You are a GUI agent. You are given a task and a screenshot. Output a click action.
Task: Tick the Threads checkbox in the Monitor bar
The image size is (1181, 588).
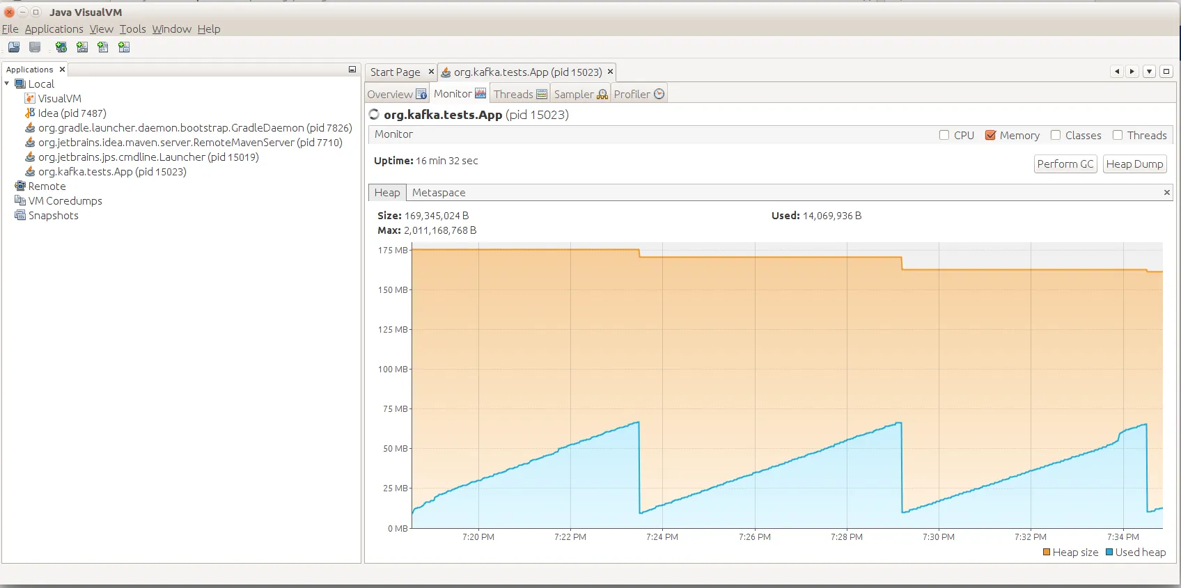coord(1118,135)
